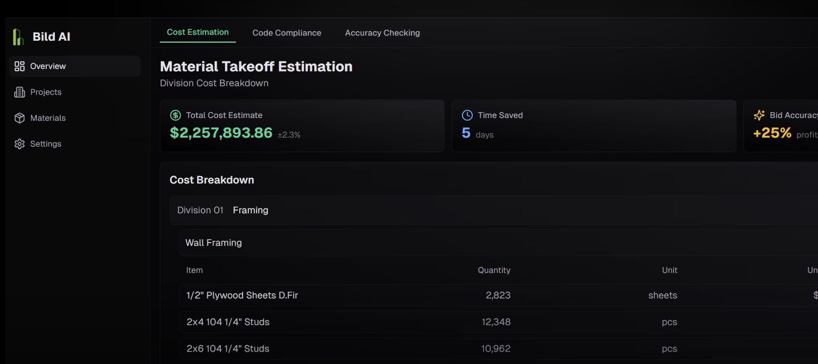This screenshot has width=818, height=364.
Task: Click the dollar icon beside Total Cost Estimate
Action: click(175, 115)
